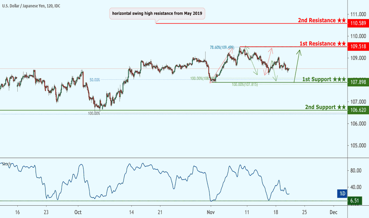Click the stars next to 1st Support
The width and height of the screenshot is (369, 218).
(339, 79)
